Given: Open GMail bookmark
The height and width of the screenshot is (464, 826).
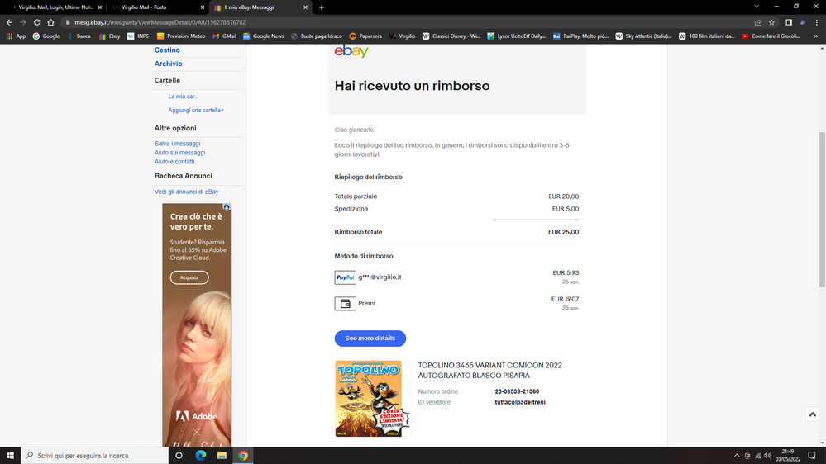Looking at the screenshot, I should pos(224,36).
